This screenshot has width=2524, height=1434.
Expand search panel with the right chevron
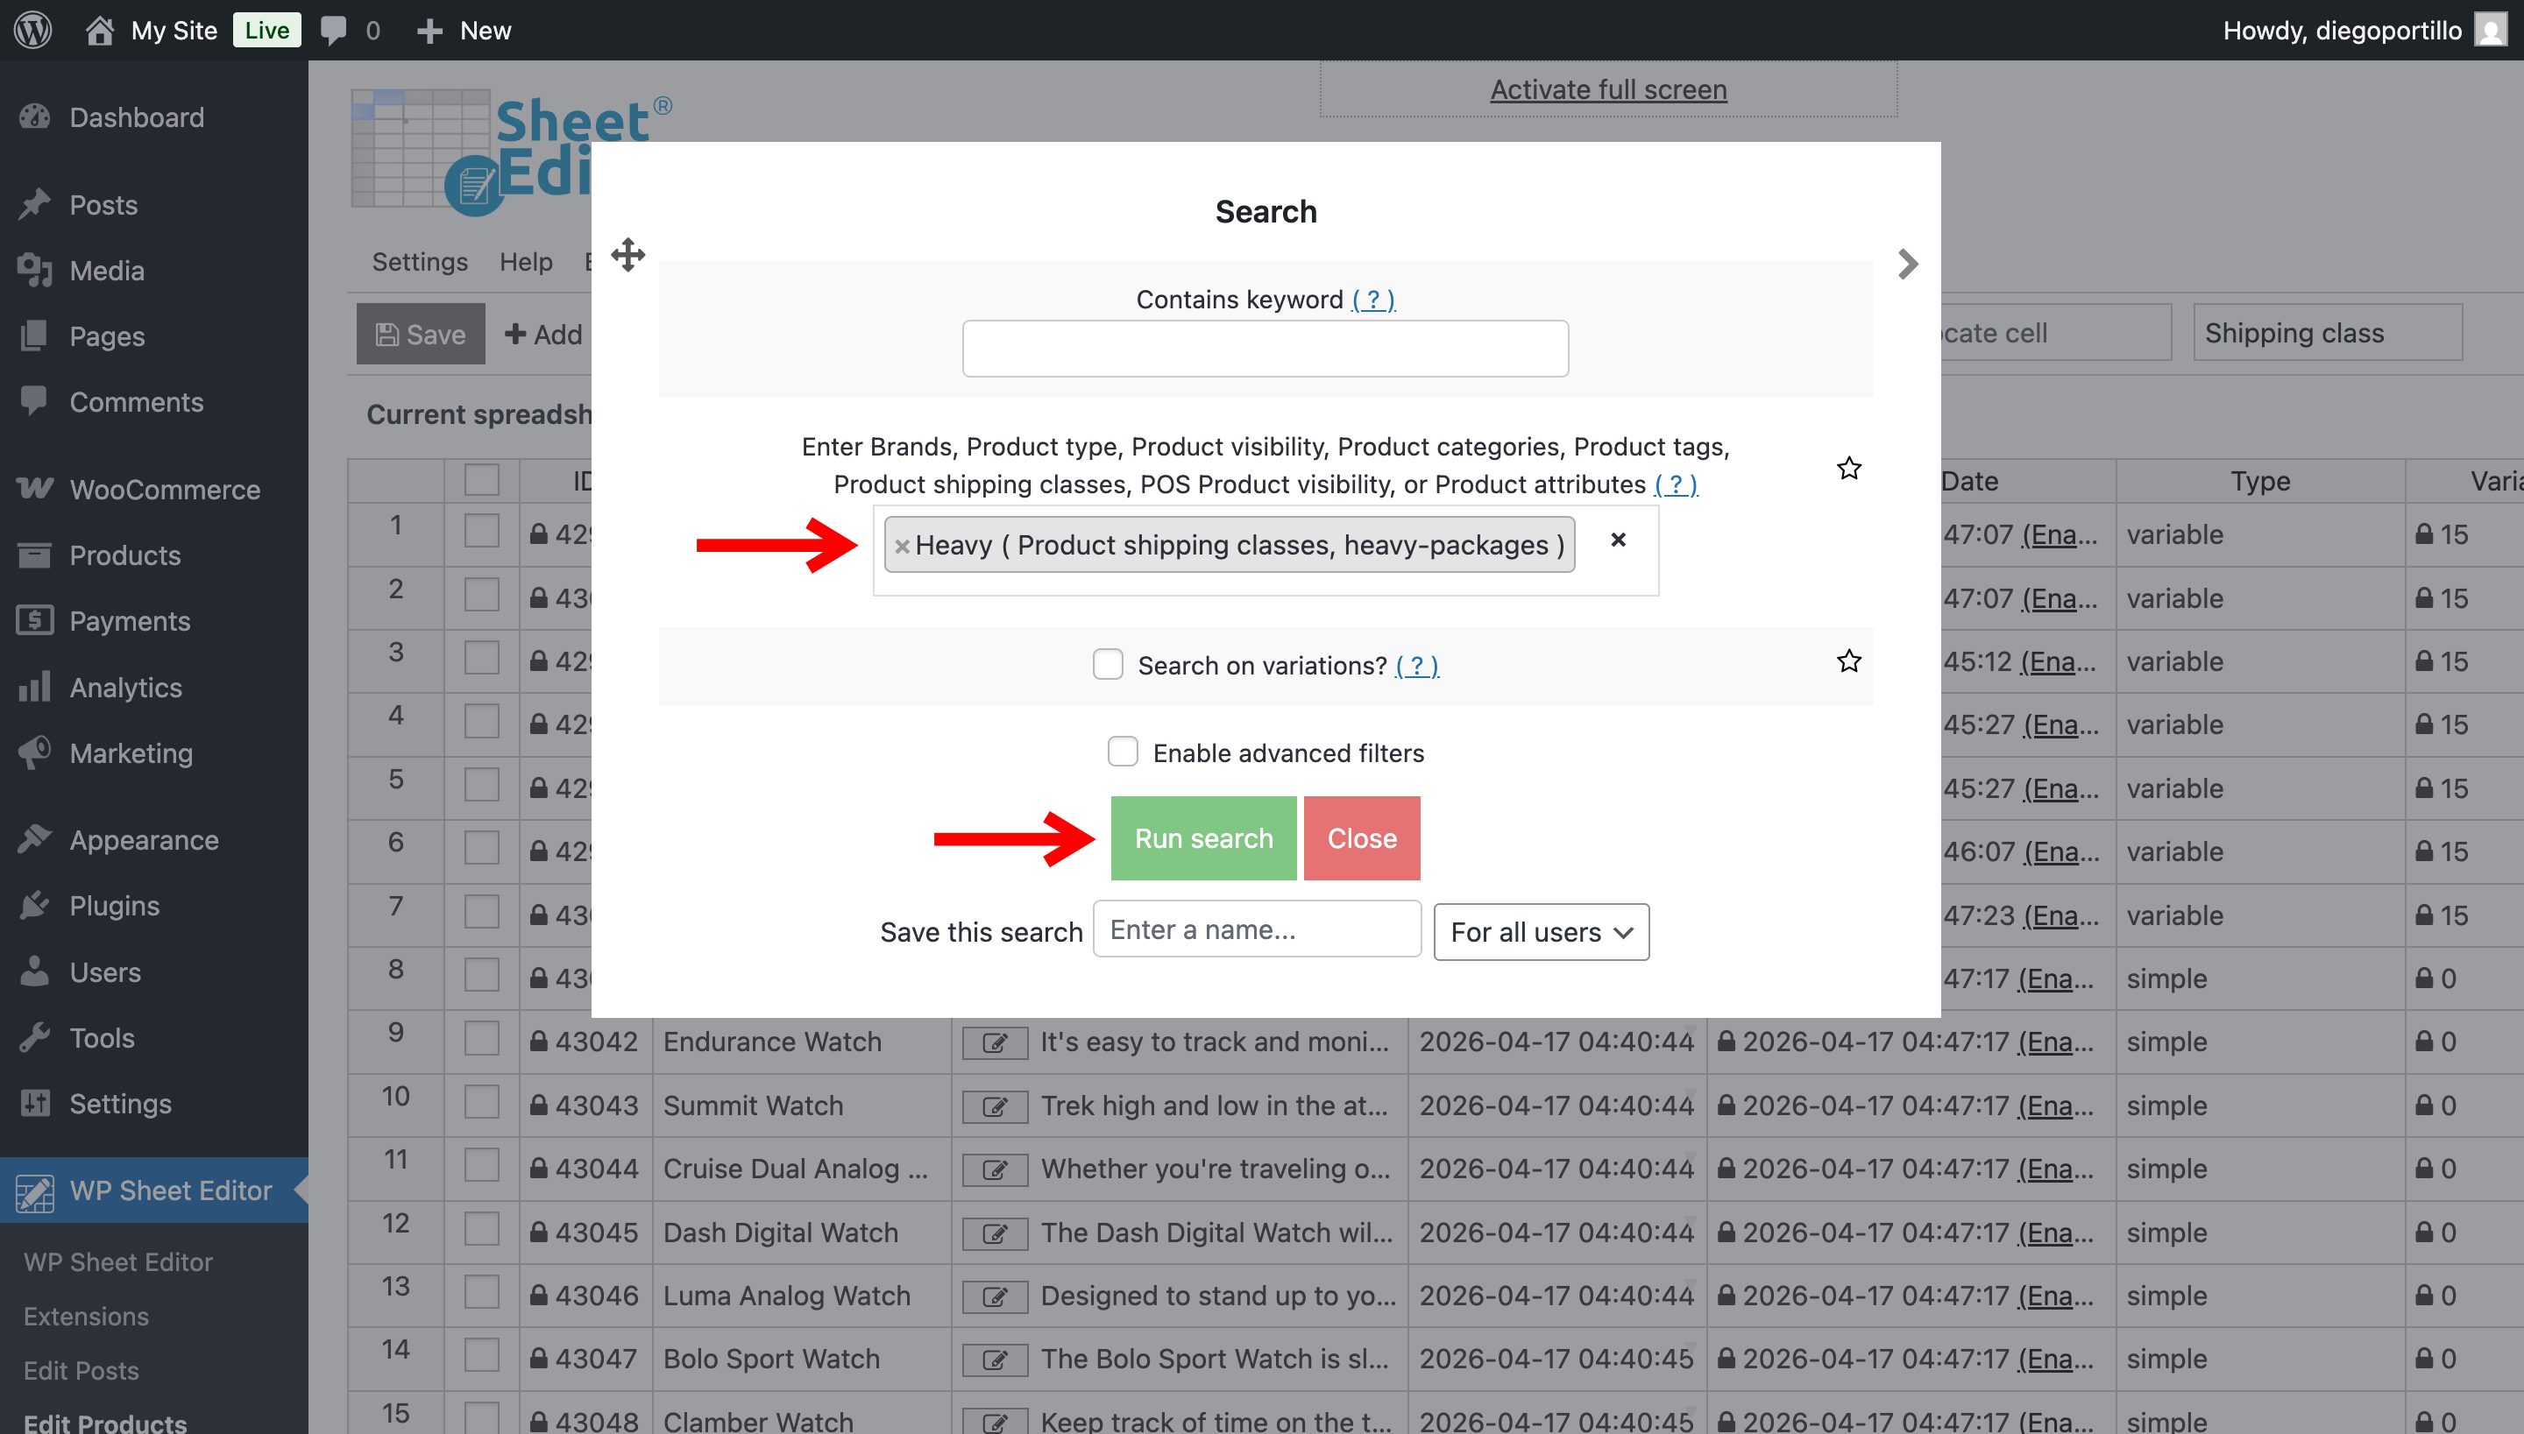(1907, 264)
